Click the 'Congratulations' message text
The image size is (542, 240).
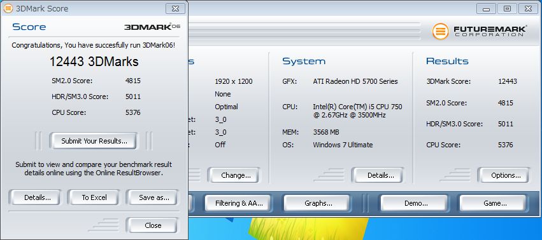[x=94, y=45]
